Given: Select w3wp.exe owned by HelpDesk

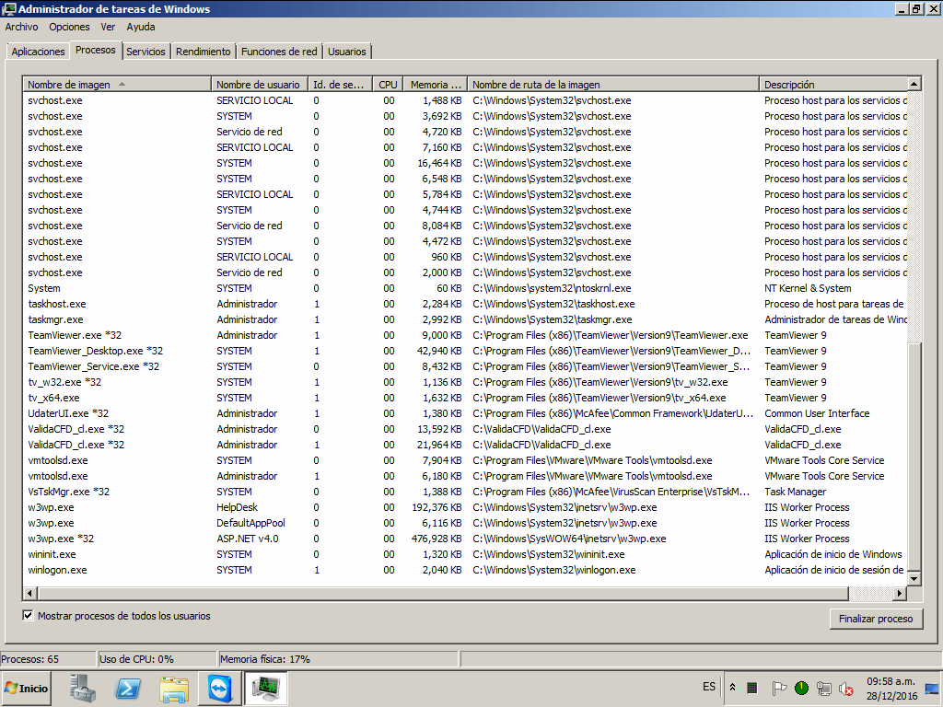Looking at the screenshot, I should coord(465,507).
